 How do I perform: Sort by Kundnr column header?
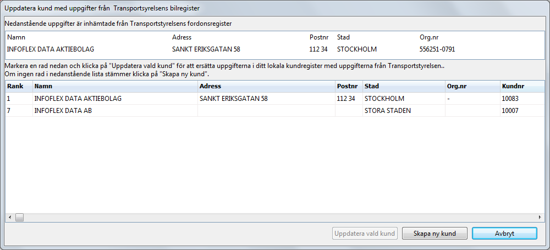pos(522,87)
